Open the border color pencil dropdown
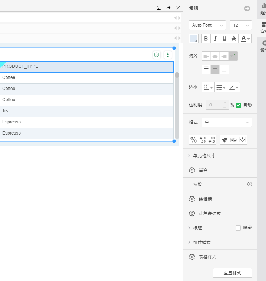Image resolution: width=266 pixels, height=281 pixels. 233,87
